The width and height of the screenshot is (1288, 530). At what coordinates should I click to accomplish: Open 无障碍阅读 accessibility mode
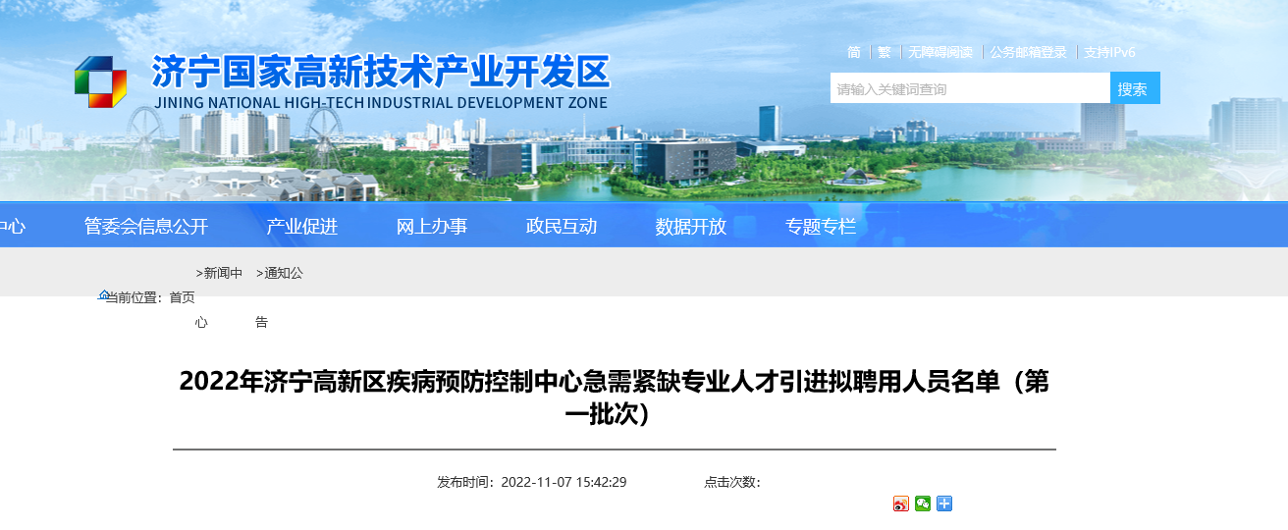(939, 52)
